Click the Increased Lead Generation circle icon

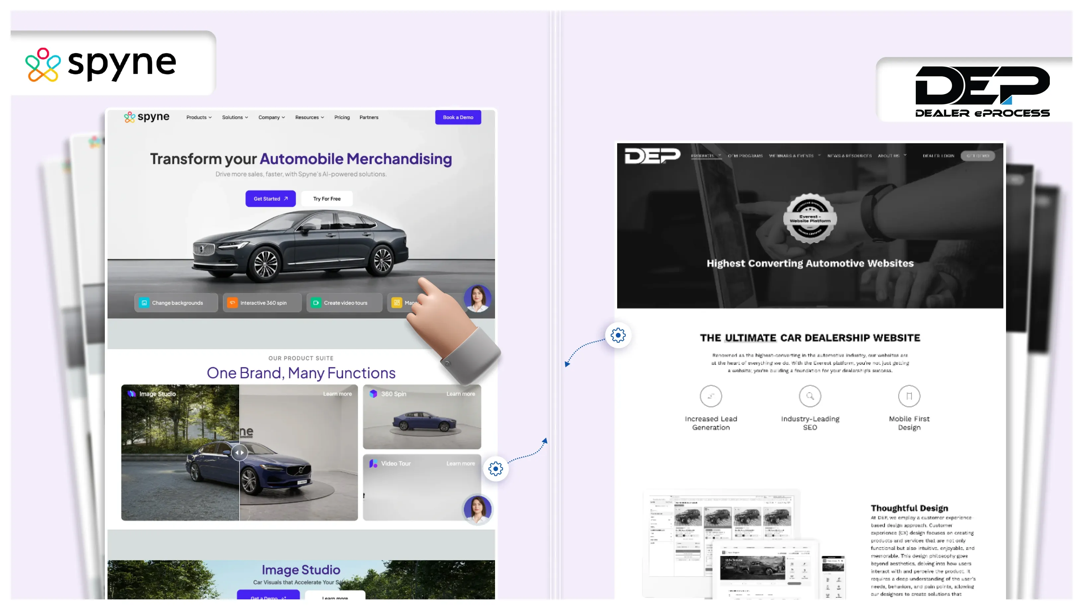(710, 396)
